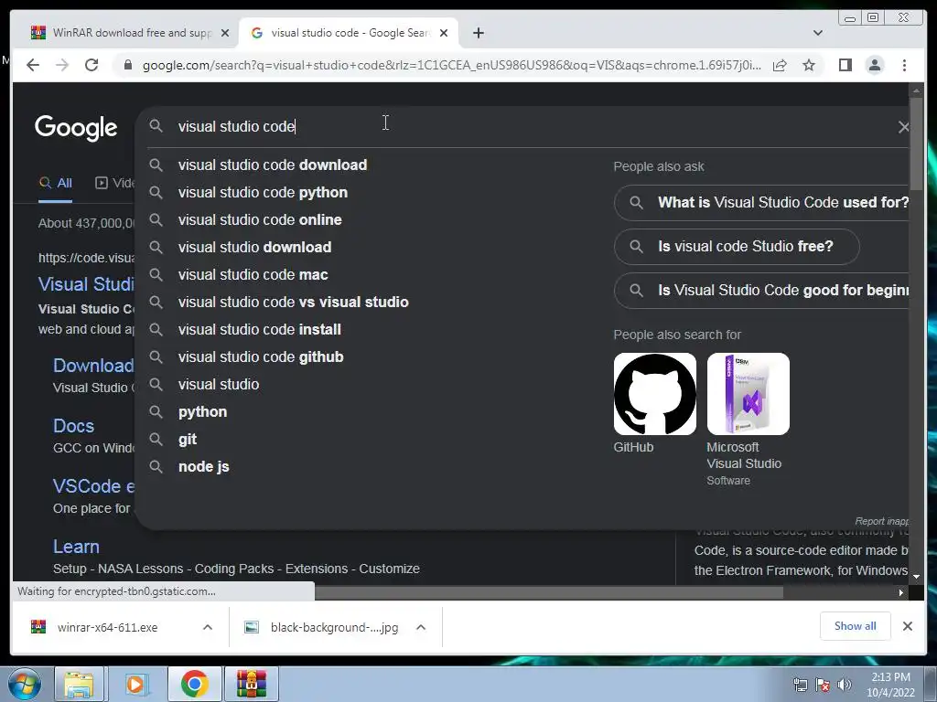
Task: Close the visual studio code Google tab
Action: pos(444,33)
